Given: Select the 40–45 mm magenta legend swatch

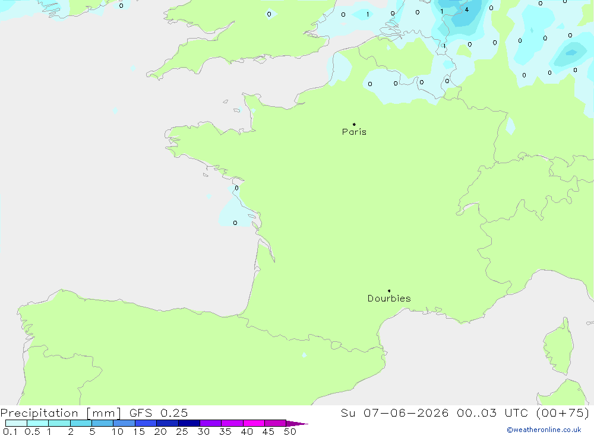Looking at the screenshot, I should [254, 423].
